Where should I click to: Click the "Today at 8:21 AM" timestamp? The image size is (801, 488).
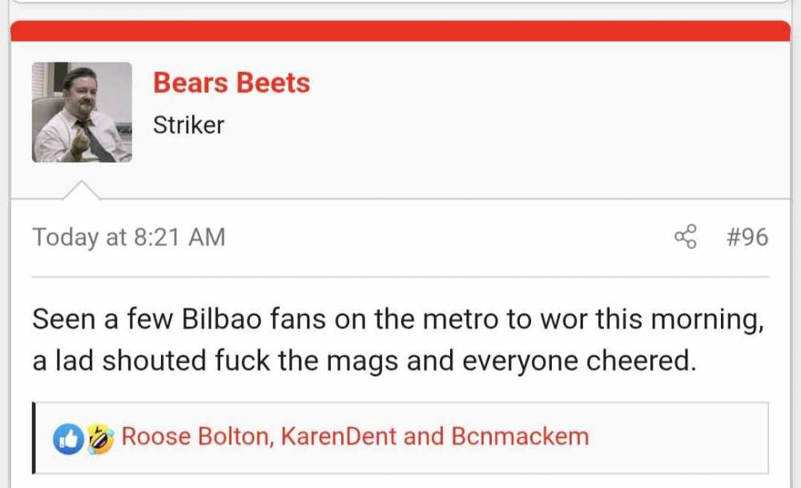pos(128,237)
